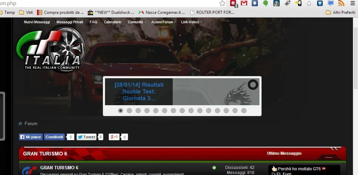Expand the Link Veloci dropdown menu
358x175 pixels.
tap(191, 22)
